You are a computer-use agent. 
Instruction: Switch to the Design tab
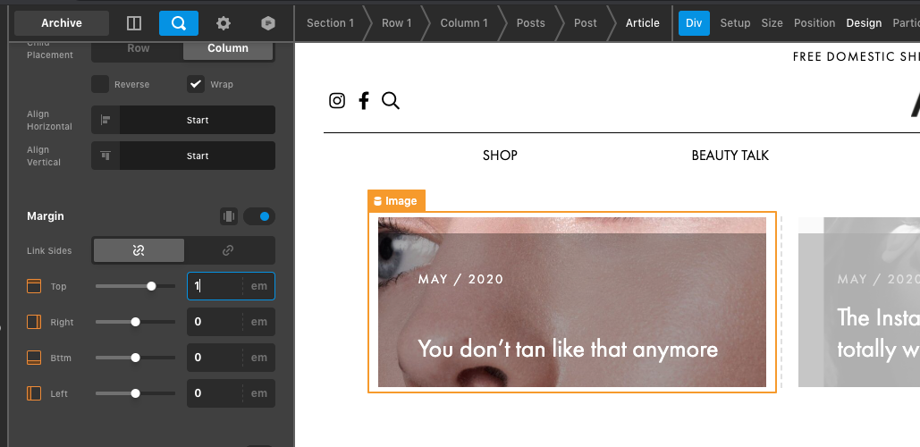click(x=864, y=23)
